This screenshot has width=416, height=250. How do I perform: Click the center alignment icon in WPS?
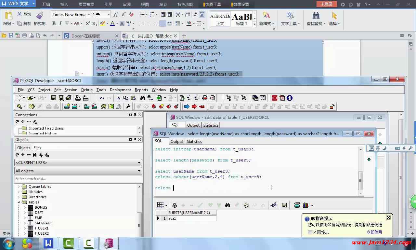[x=149, y=23]
